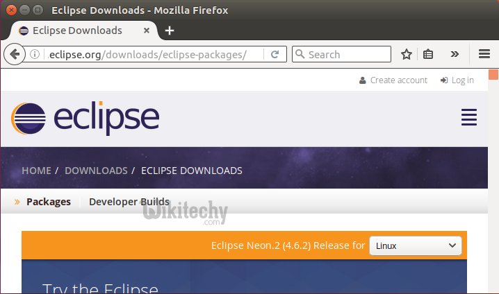499x294 pixels.
Task: Bookmark this page with the star icon
Action: (407, 54)
